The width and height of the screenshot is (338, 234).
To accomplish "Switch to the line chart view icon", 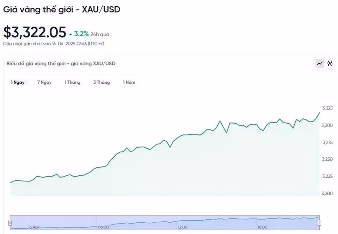I will pos(320,64).
